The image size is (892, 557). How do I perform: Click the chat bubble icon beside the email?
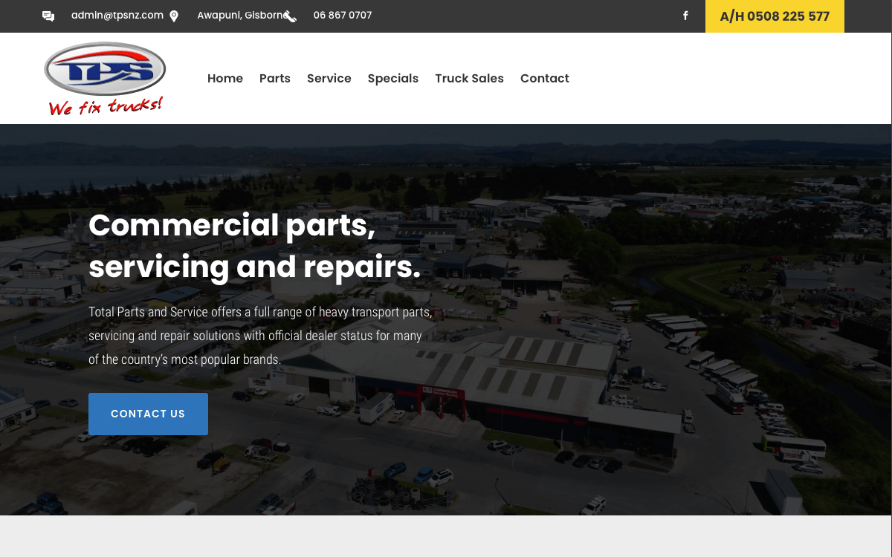tap(48, 16)
